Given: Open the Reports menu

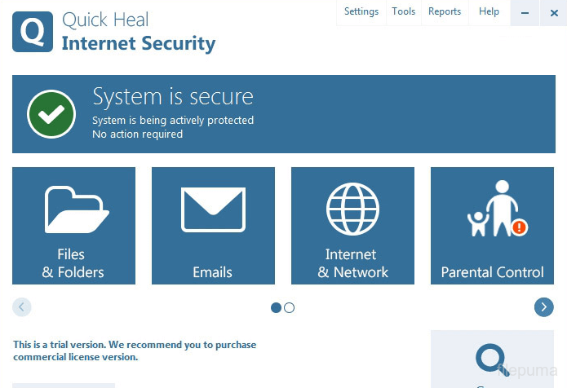Looking at the screenshot, I should coord(445,11).
